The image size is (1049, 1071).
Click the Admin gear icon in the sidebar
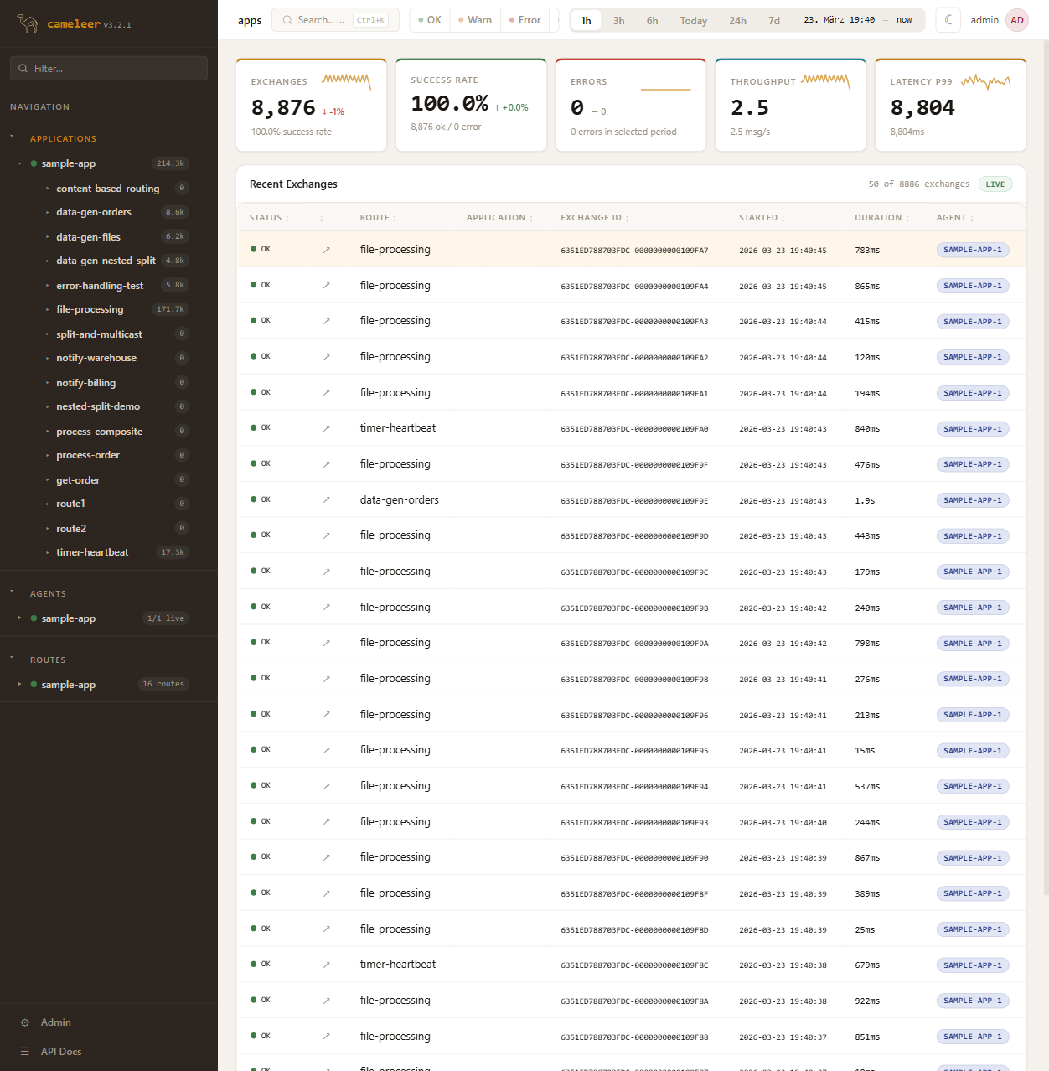(x=25, y=1022)
